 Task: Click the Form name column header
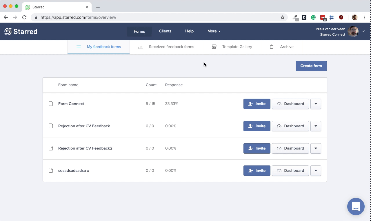(68, 85)
